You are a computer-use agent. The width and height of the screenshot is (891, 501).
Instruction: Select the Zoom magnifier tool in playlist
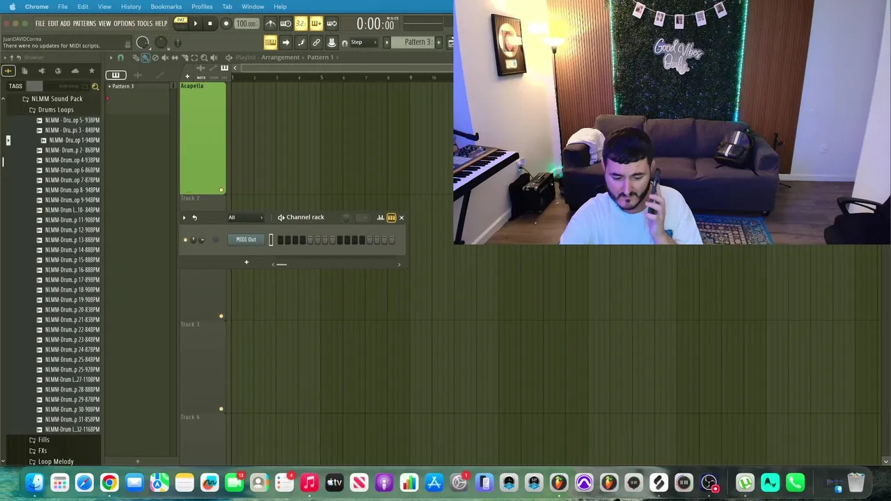(204, 58)
